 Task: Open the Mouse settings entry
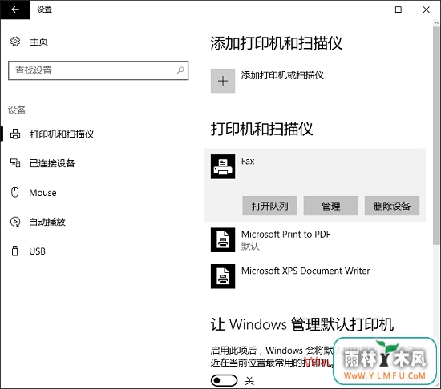click(42, 193)
